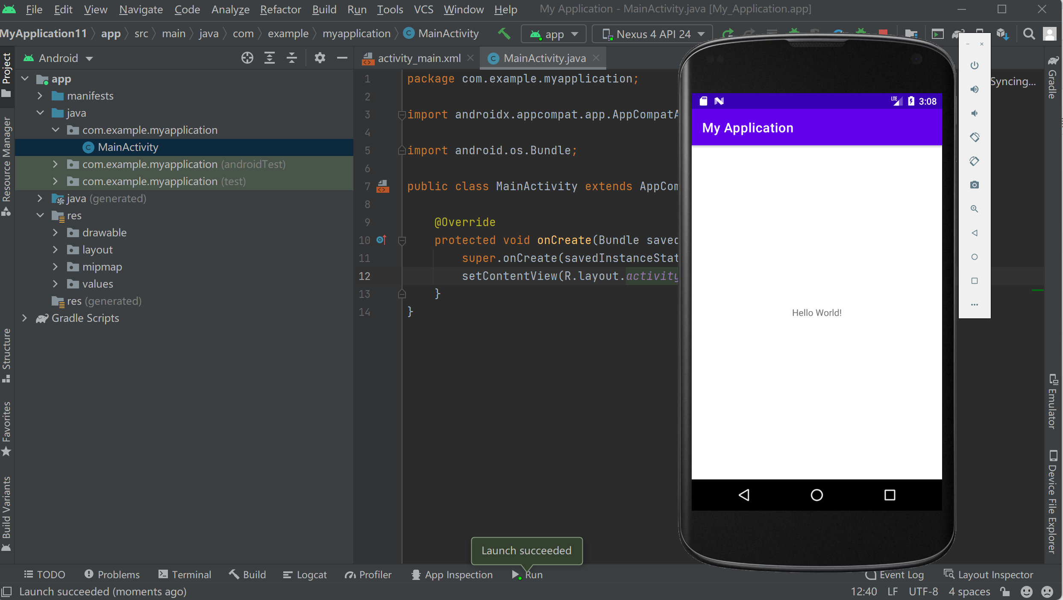The image size is (1063, 600).
Task: Click the Project Structure folder icon
Action: 911,34
